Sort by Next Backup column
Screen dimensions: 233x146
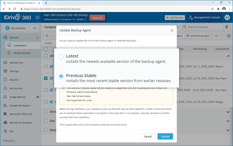200,49
